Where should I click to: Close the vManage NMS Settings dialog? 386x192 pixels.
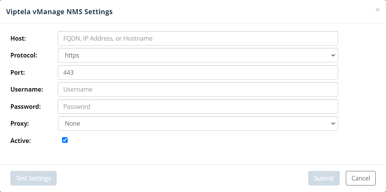[x=377, y=10]
